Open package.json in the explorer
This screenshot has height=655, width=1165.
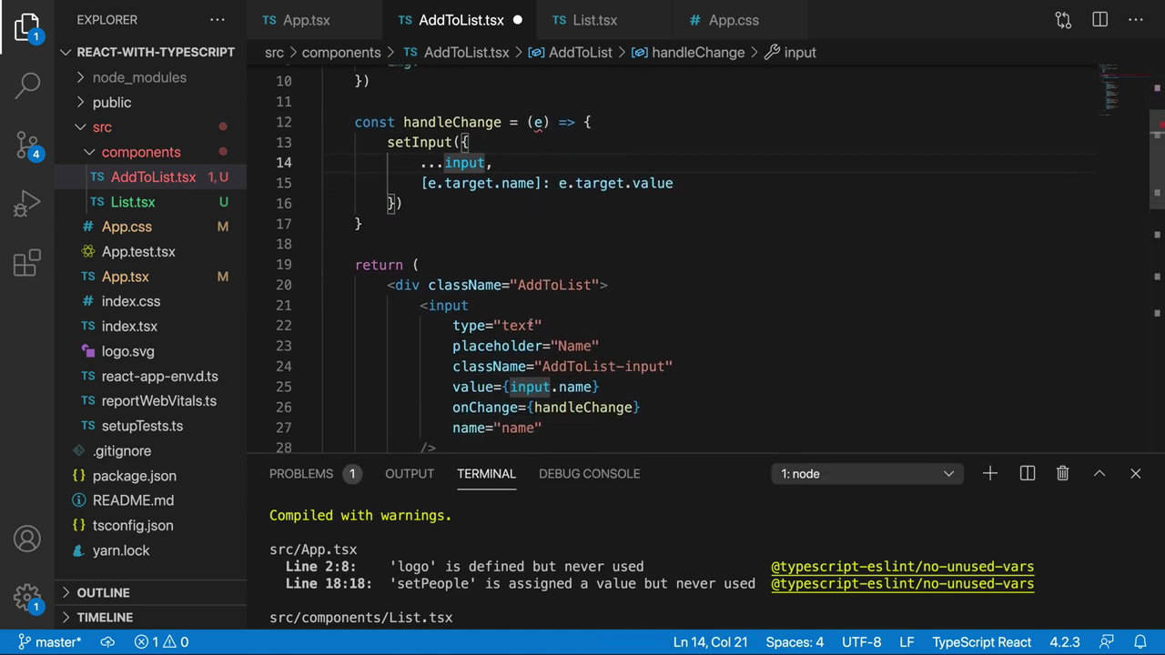[x=150, y=476]
